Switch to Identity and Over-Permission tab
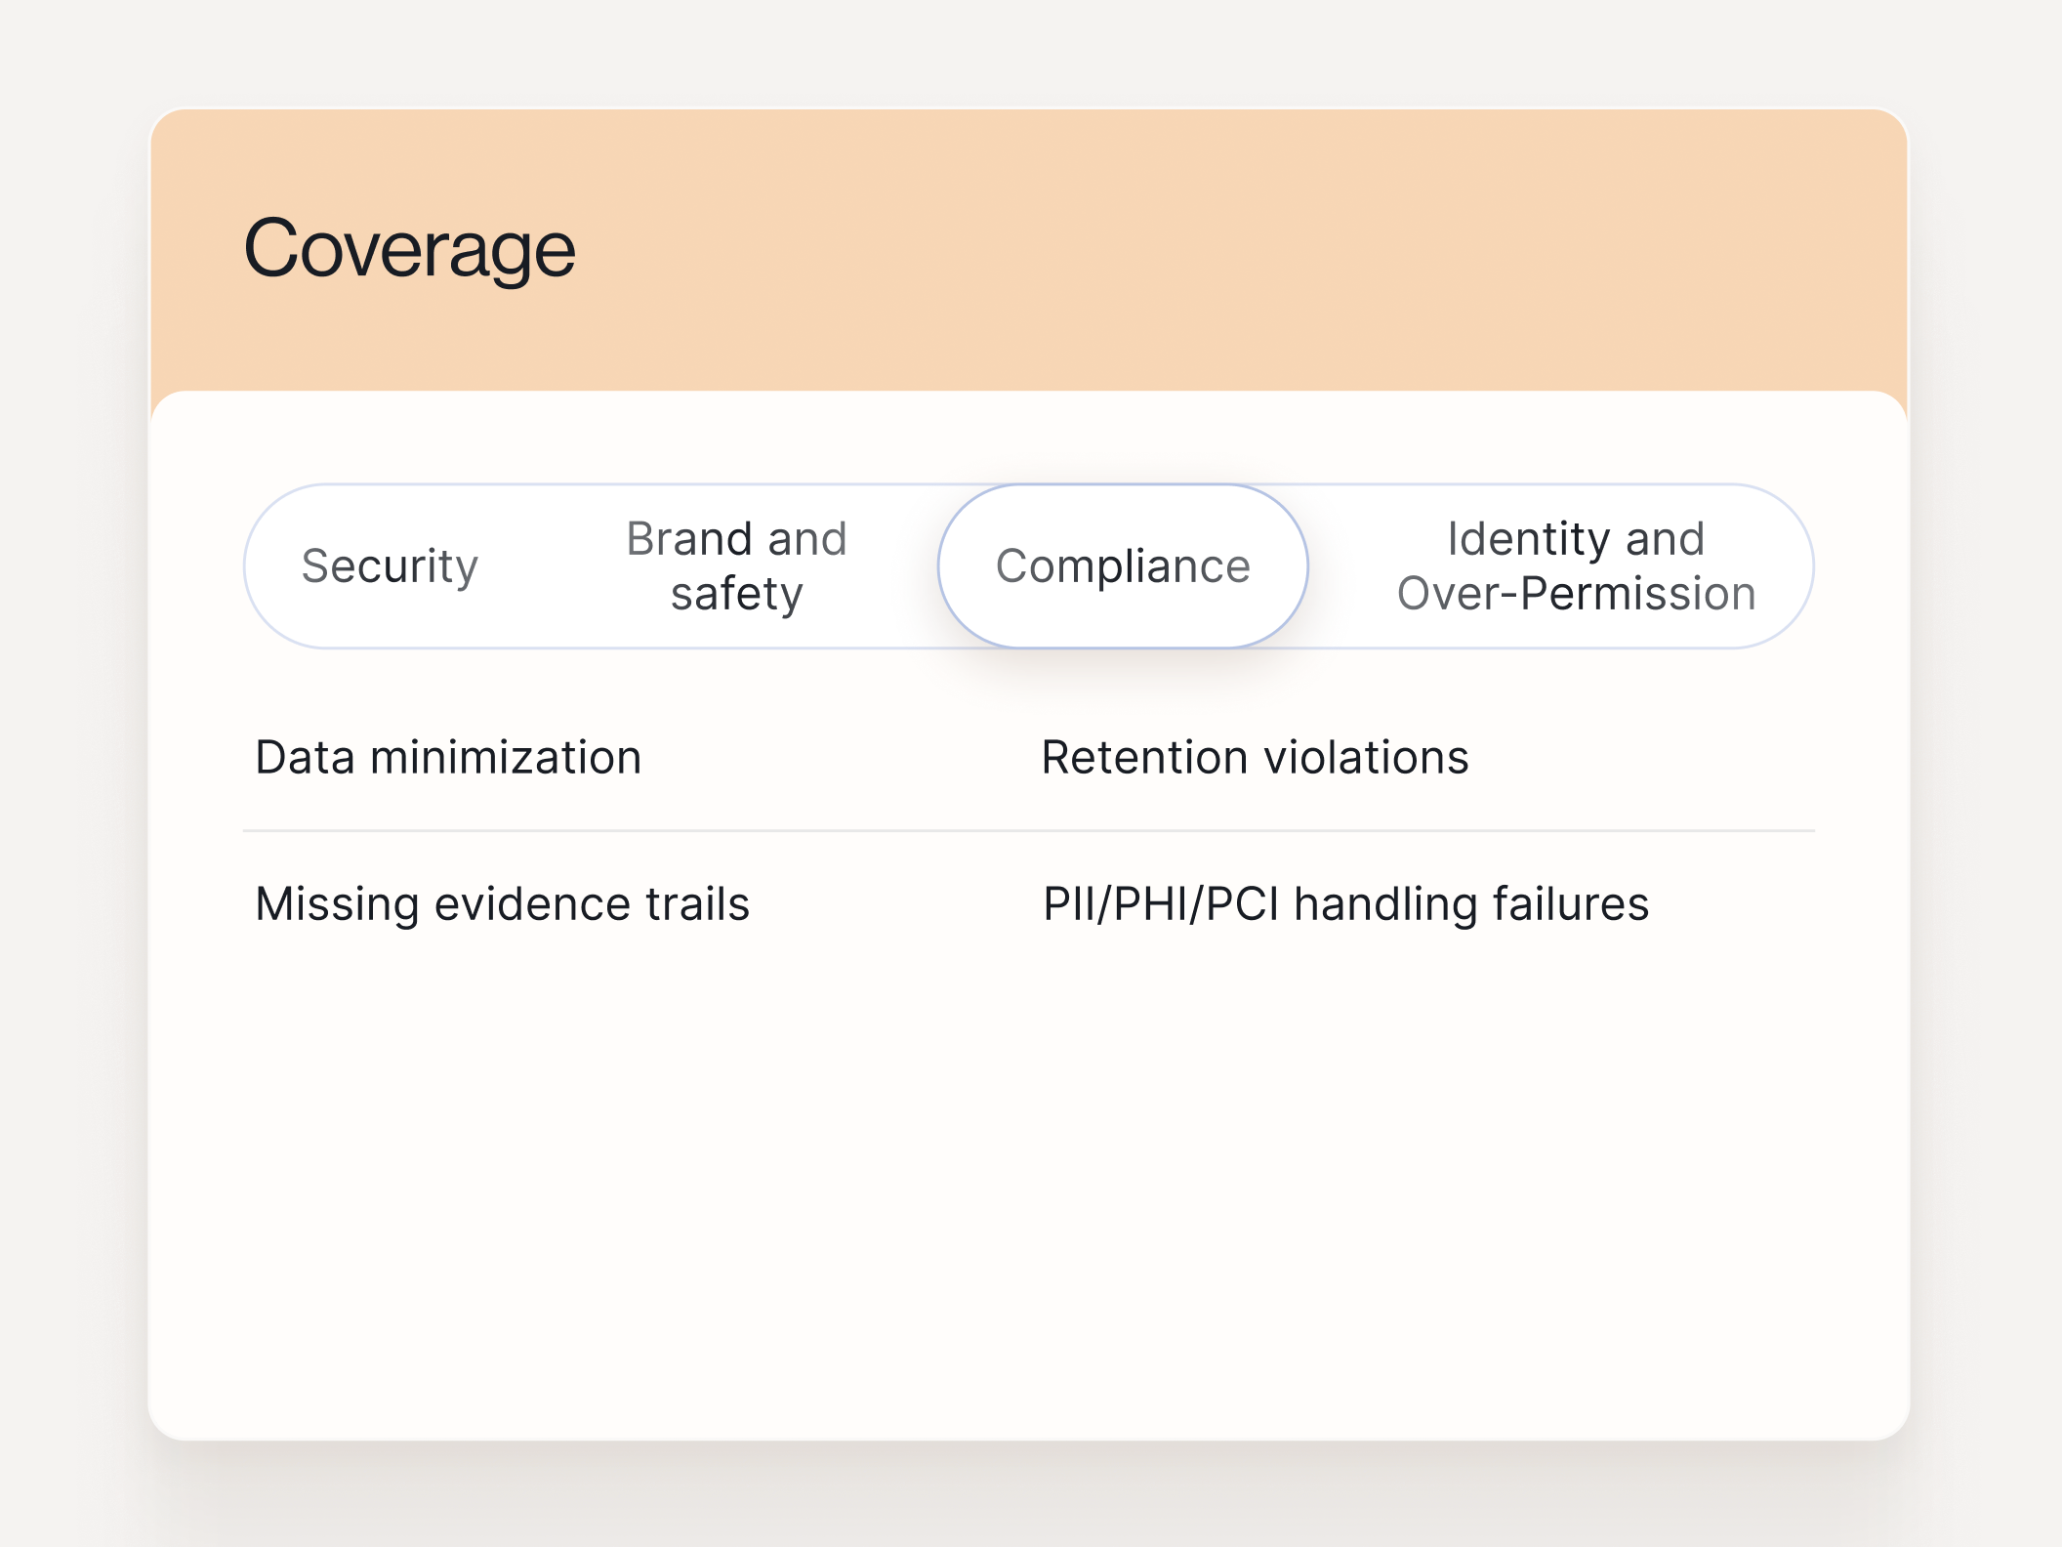Image resolution: width=2062 pixels, height=1547 pixels. coord(1575,566)
